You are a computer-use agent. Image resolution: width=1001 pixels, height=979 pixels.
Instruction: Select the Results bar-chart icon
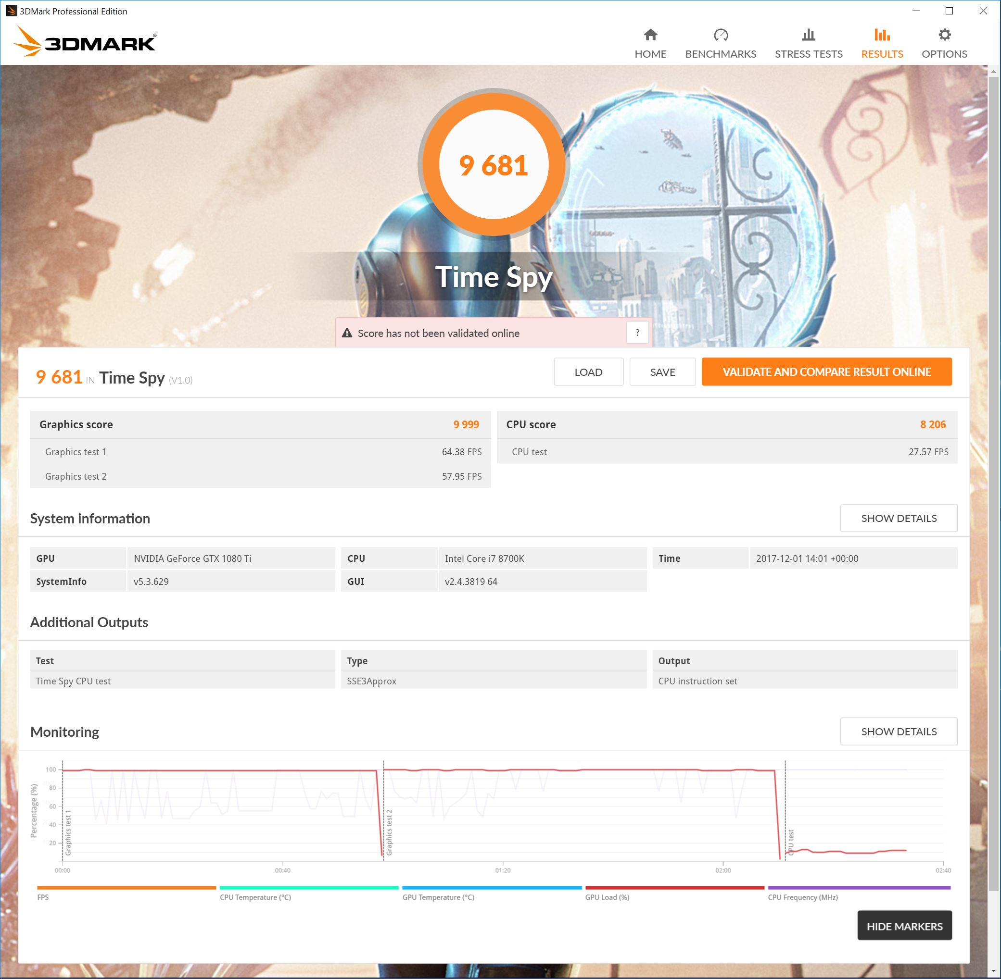pyautogui.click(x=882, y=35)
